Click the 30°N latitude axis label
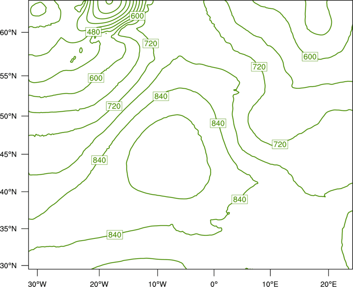The image size is (353, 287). pyautogui.click(x=8, y=266)
